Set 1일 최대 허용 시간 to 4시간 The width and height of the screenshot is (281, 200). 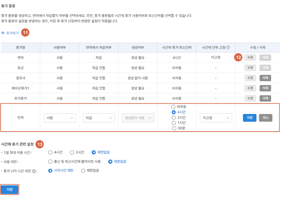coord(50,152)
